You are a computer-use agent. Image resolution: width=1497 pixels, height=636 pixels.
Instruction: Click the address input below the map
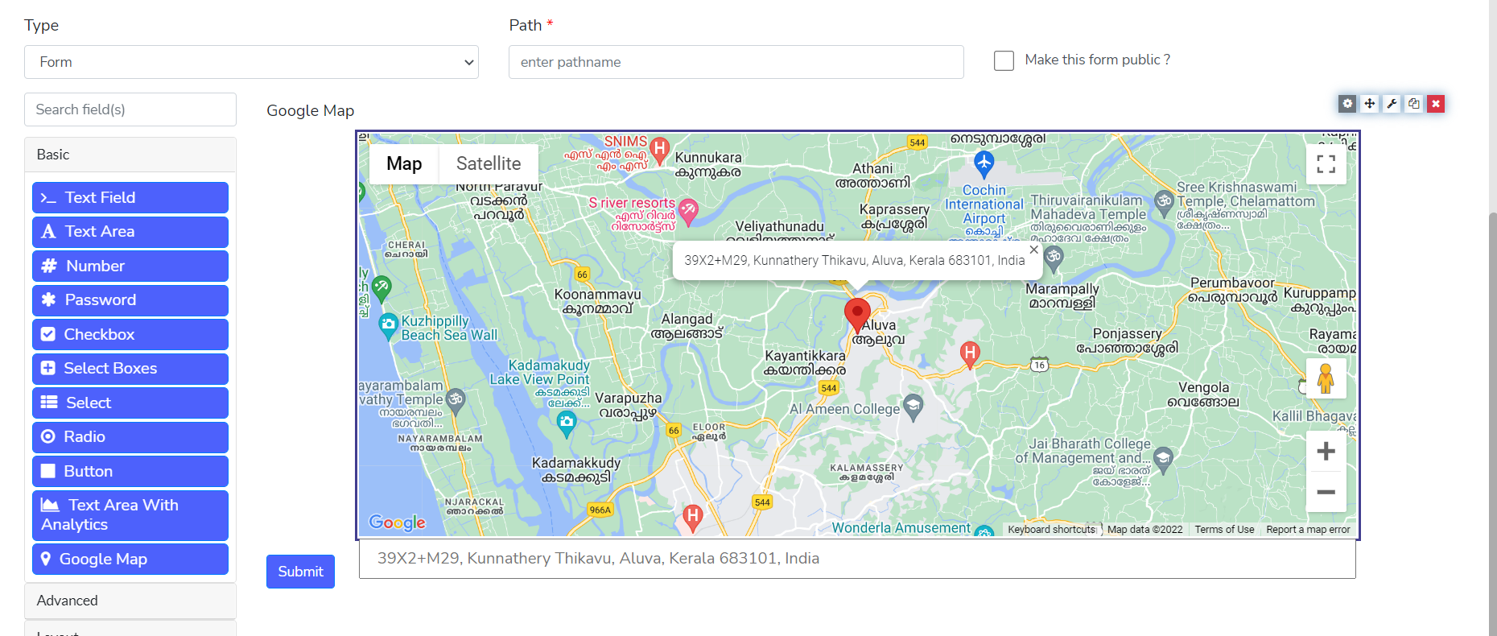[x=857, y=559]
